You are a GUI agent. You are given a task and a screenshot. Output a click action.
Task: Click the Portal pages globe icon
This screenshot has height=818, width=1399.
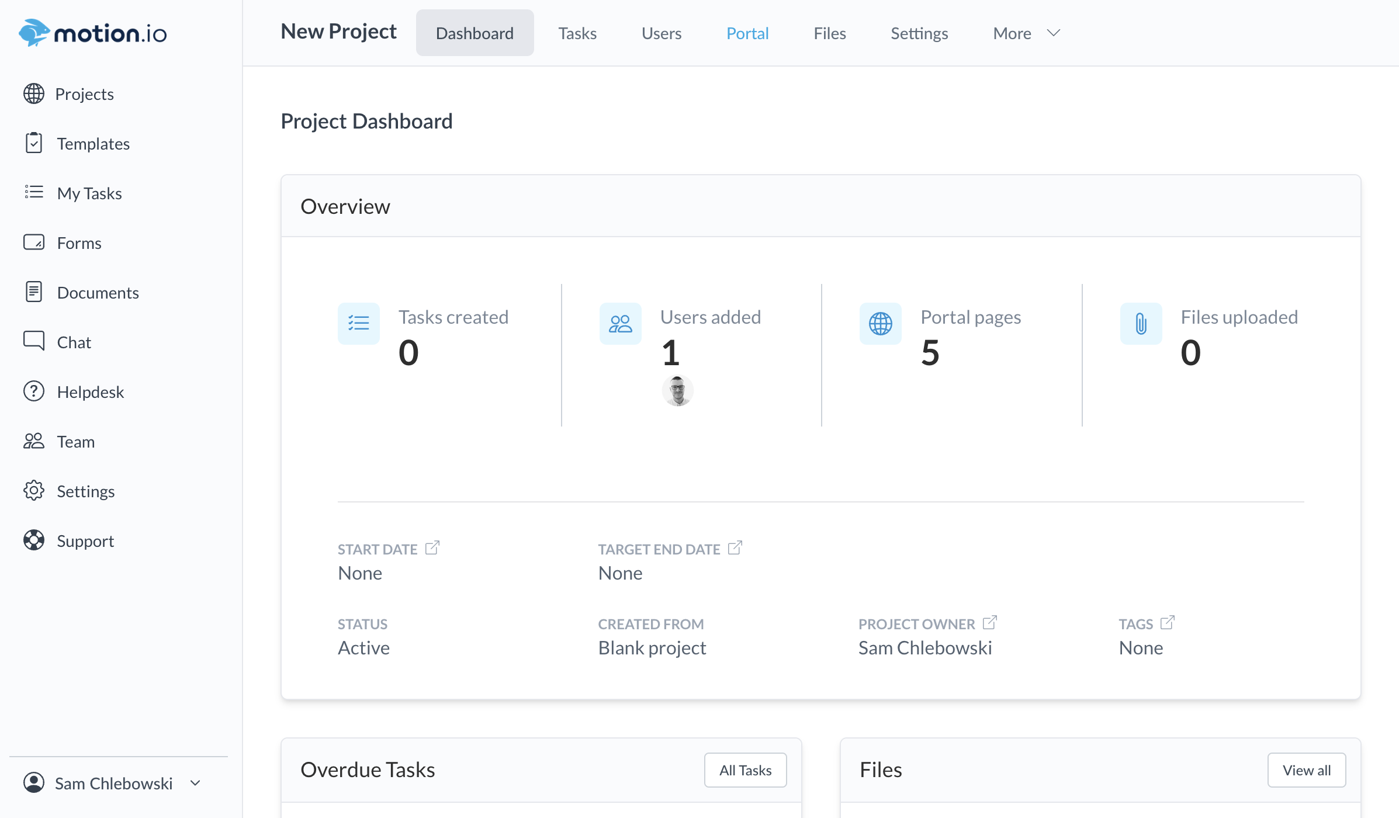coord(880,323)
